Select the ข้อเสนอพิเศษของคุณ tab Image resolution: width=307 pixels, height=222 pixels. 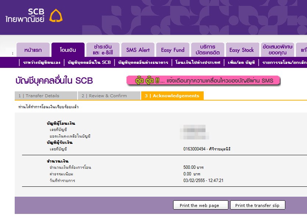278,50
